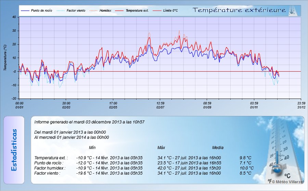This screenshot has height=191, width=308.
Task: Click the 9.8 °C average temperature value
Action: [x=245, y=158]
